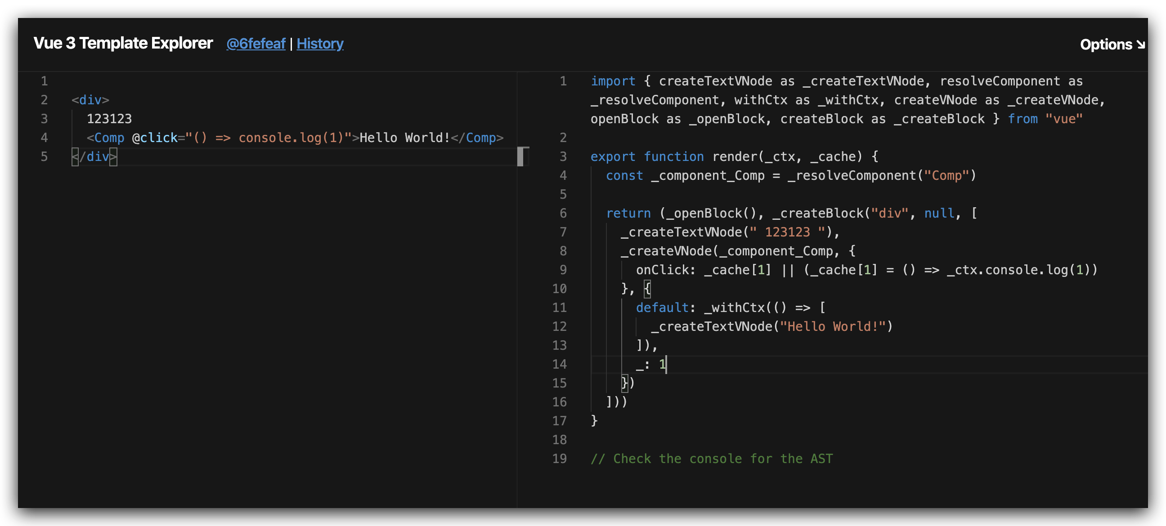Click the onClick _cache[1] handler line

click(866, 270)
